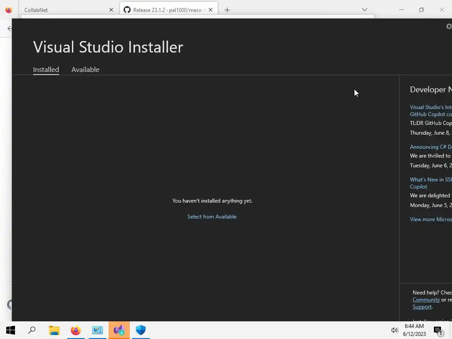Image resolution: width=452 pixels, height=339 pixels.
Task: Click the Select from Available link
Action: point(212,216)
